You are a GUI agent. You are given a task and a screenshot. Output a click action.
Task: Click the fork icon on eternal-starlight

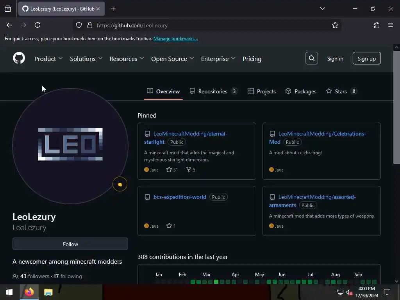tap(189, 170)
